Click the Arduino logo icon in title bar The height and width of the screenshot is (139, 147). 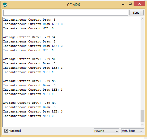coord(5,5)
